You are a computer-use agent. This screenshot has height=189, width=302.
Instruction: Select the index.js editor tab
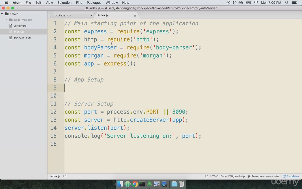(103, 15)
